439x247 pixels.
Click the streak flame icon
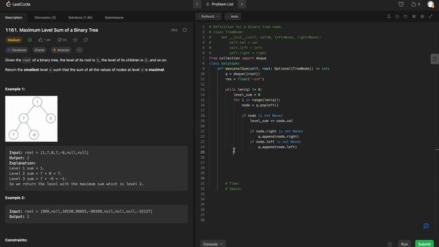coord(414,4)
